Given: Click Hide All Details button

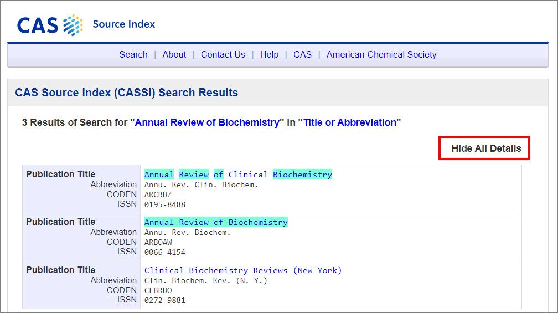Looking at the screenshot, I should pos(486,148).
